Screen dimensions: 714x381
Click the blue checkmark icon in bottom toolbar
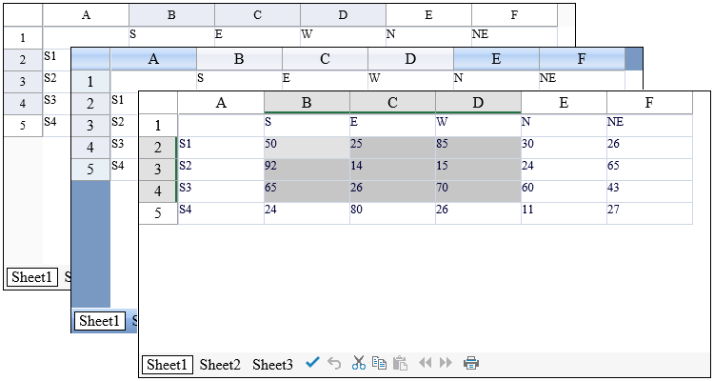(x=312, y=363)
